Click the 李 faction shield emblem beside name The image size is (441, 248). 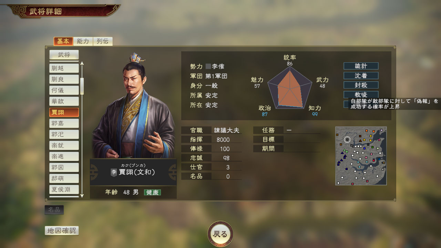[114, 172]
